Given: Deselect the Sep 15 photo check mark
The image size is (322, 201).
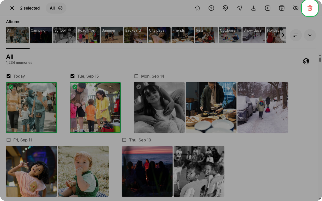Looking at the screenshot, I should click(75, 87).
